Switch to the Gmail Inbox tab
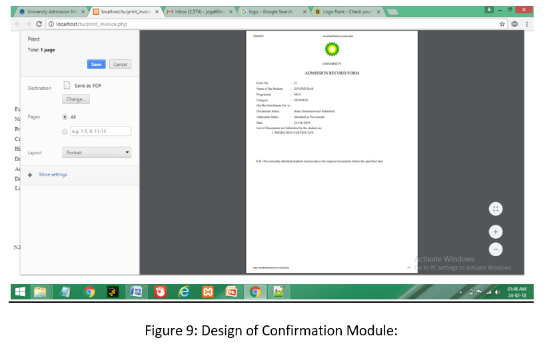Screen dimensions: 545x344 click(198, 12)
